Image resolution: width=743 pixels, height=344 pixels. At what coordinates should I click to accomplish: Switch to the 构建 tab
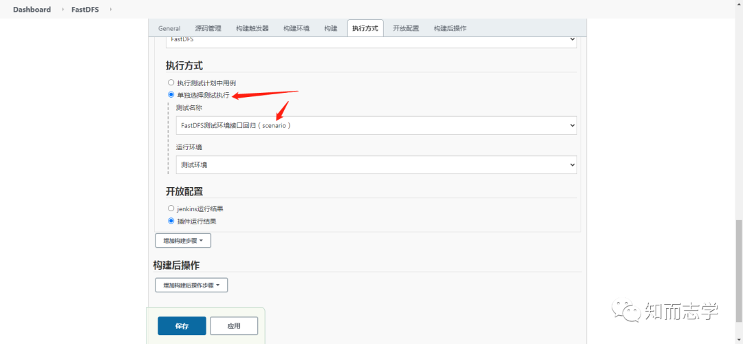pos(331,28)
